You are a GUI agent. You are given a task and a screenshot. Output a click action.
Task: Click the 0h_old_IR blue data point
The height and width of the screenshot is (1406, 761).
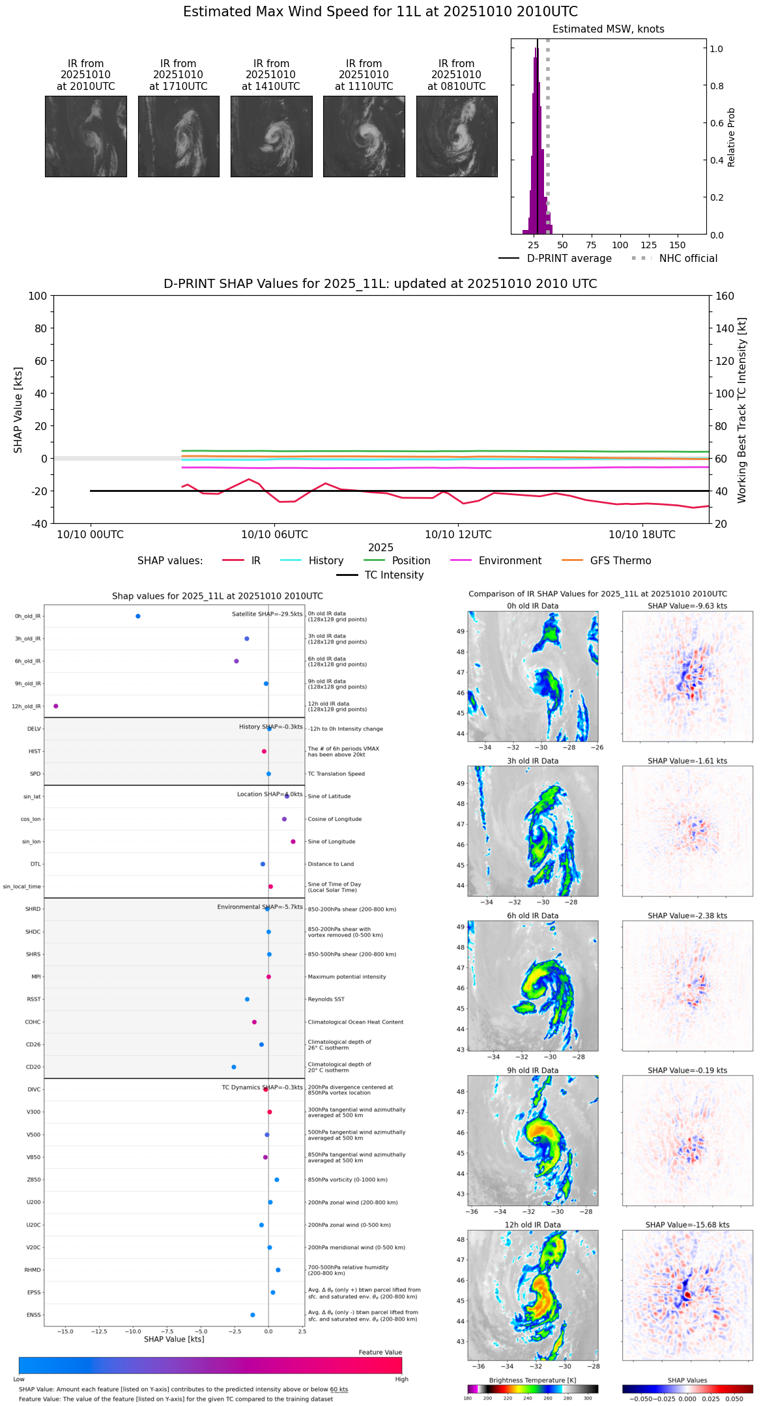click(x=137, y=616)
